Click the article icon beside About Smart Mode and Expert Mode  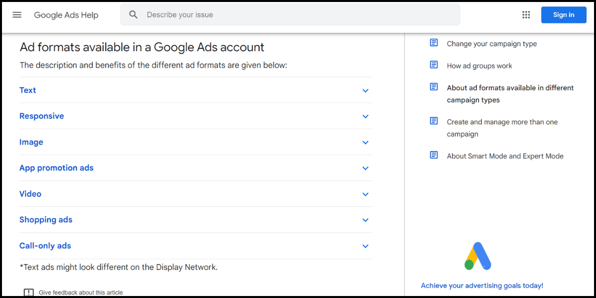pos(434,155)
